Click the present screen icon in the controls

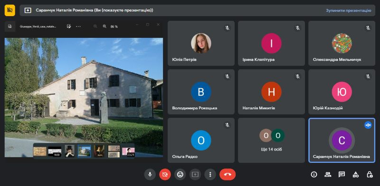pos(195,175)
